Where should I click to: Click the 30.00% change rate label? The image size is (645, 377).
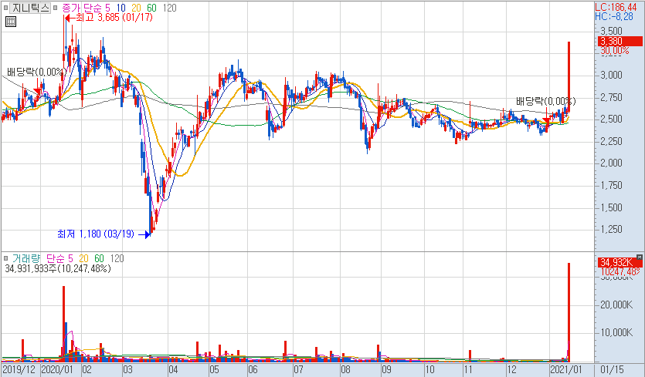coord(615,51)
